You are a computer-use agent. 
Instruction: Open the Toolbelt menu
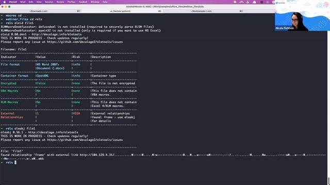83,2
